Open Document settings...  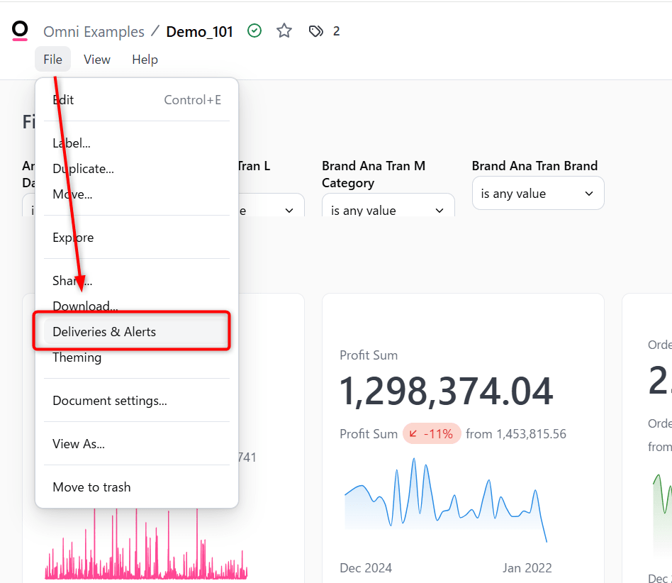(x=137, y=401)
